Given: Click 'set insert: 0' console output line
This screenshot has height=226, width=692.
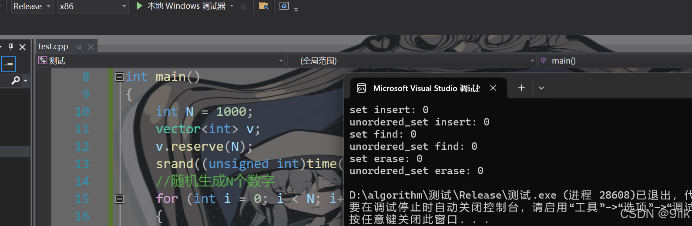Looking at the screenshot, I should pos(389,110).
